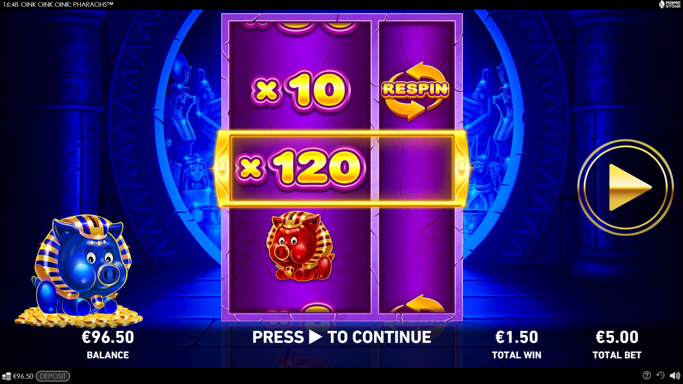
Task: Click the golden spin play button
Action: 625,187
